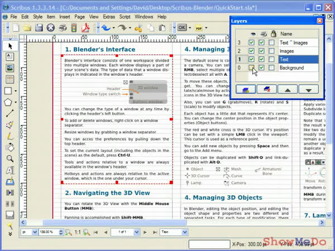
Task: Click the Paste clipboard icon
Action: (x=162, y=28)
